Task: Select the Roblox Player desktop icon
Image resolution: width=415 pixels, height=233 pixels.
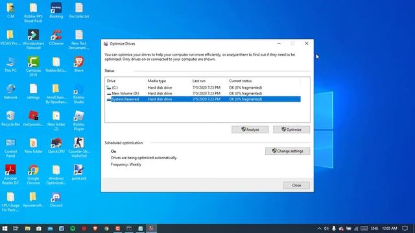Action: 79,121
